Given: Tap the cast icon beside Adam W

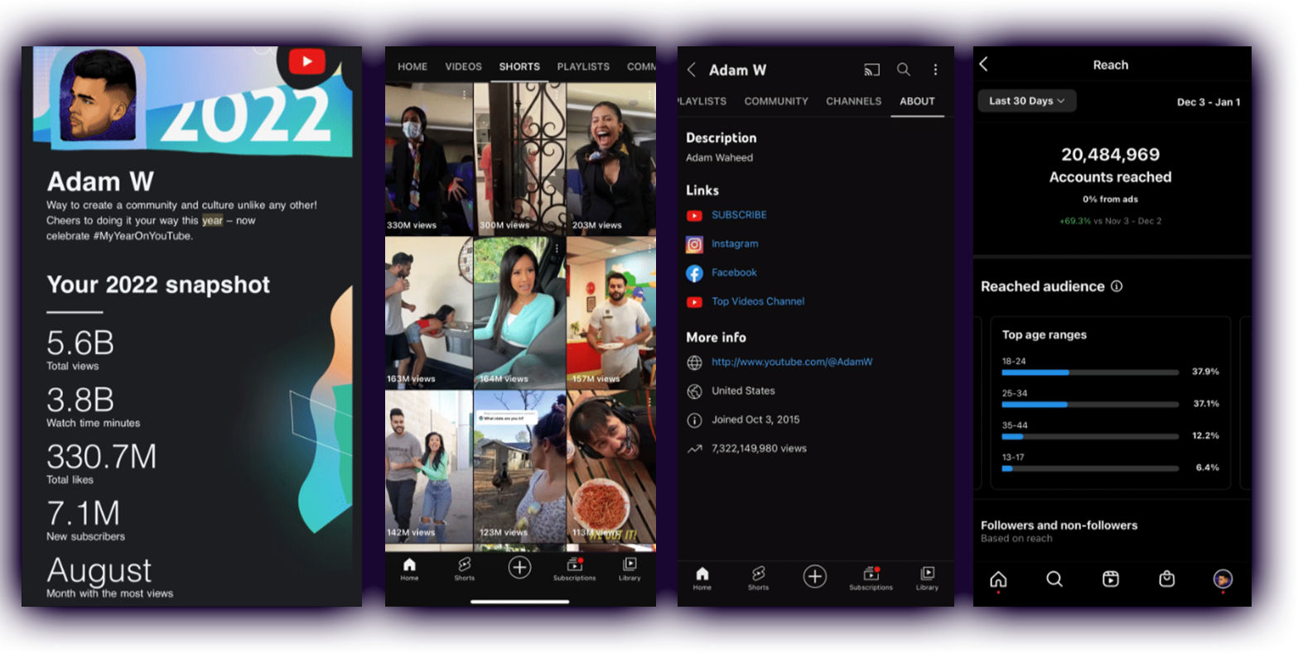Looking at the screenshot, I should [x=871, y=70].
